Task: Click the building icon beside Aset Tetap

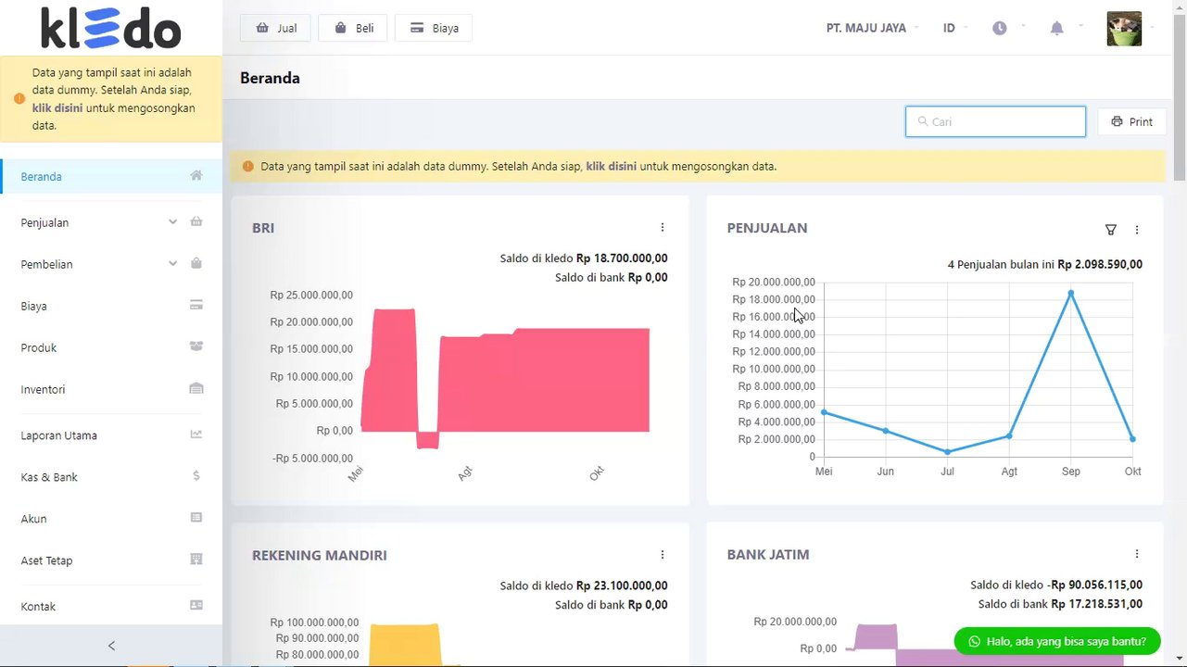Action: coord(196,560)
